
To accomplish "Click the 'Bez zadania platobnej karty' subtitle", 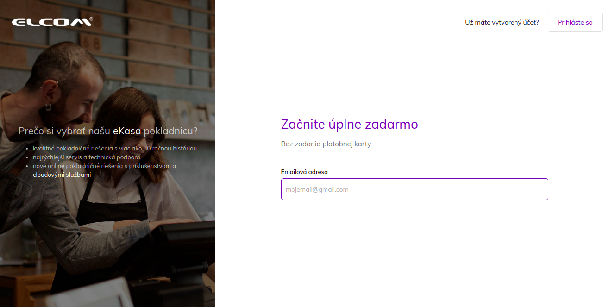I will 326,144.
